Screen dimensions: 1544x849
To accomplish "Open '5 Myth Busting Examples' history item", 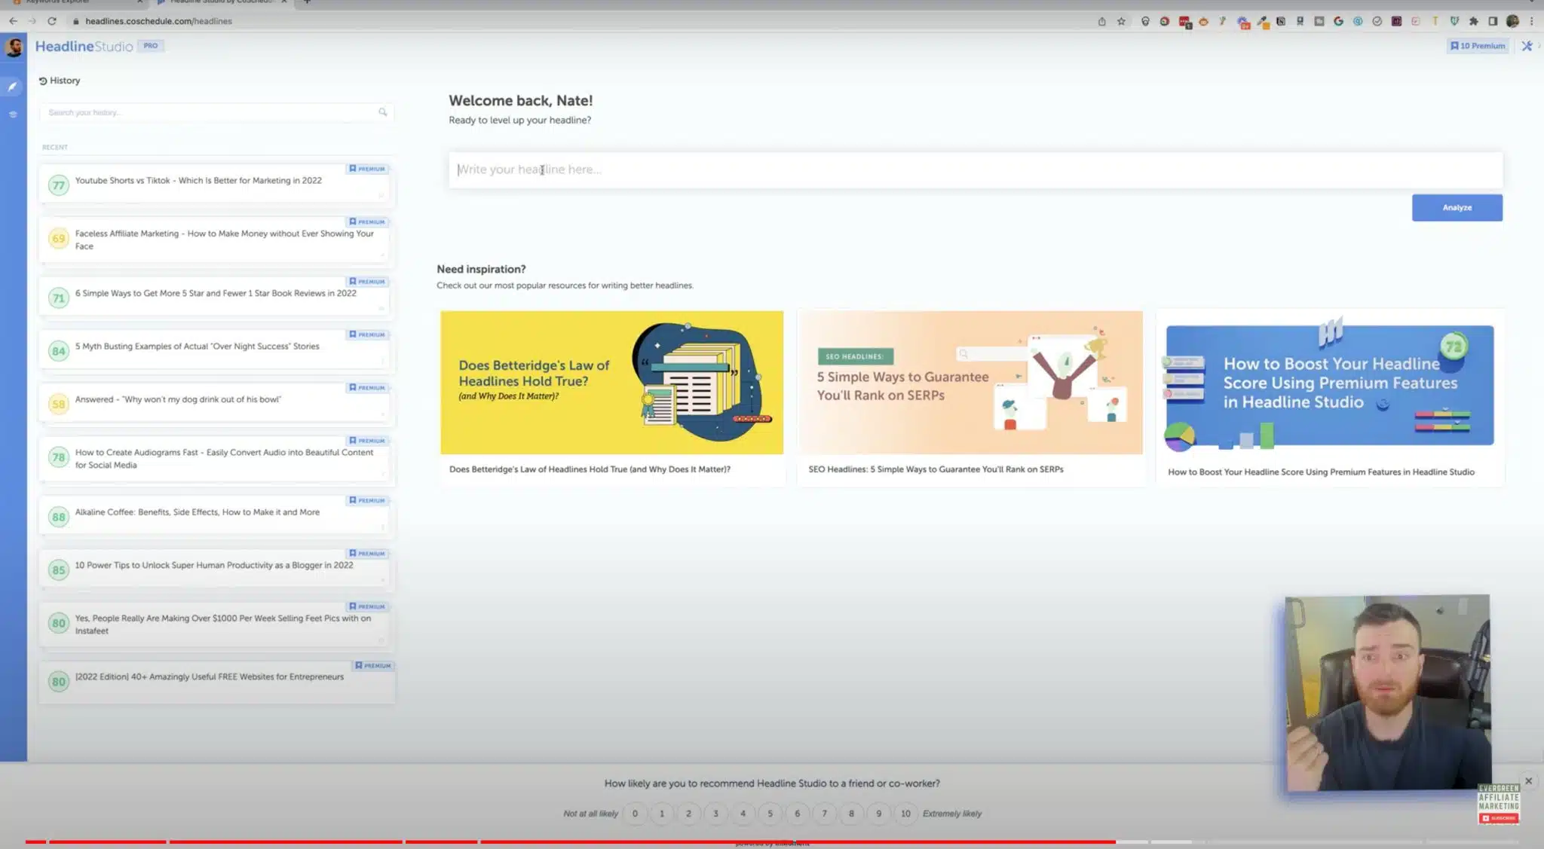I will coord(216,349).
